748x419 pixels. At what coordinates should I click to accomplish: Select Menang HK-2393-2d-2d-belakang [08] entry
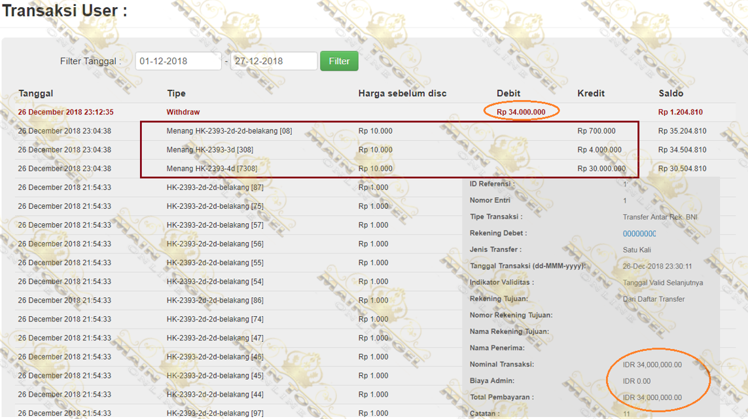(229, 131)
